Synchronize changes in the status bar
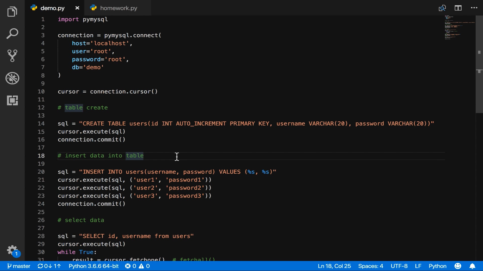Viewport: 483px width, 271px height. click(49, 266)
